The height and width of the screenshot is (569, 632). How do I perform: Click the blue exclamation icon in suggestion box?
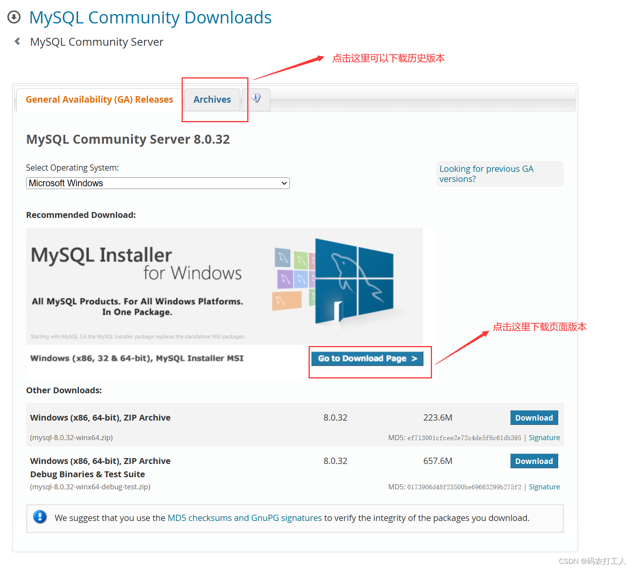pos(40,517)
